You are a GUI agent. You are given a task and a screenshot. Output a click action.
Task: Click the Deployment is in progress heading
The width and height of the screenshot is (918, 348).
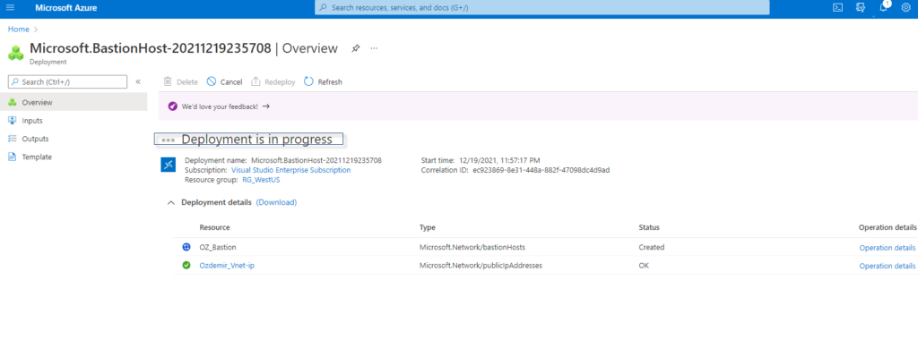pyautogui.click(x=257, y=139)
